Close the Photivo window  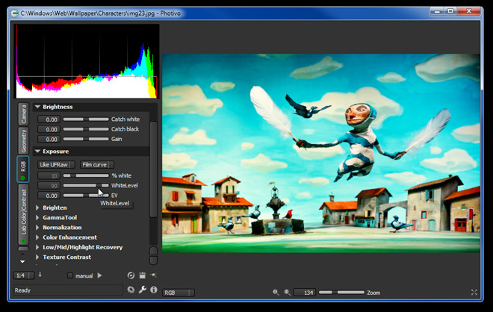click(x=469, y=11)
